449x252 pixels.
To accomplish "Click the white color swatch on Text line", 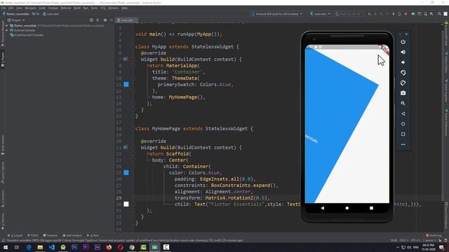I will coord(126,204).
